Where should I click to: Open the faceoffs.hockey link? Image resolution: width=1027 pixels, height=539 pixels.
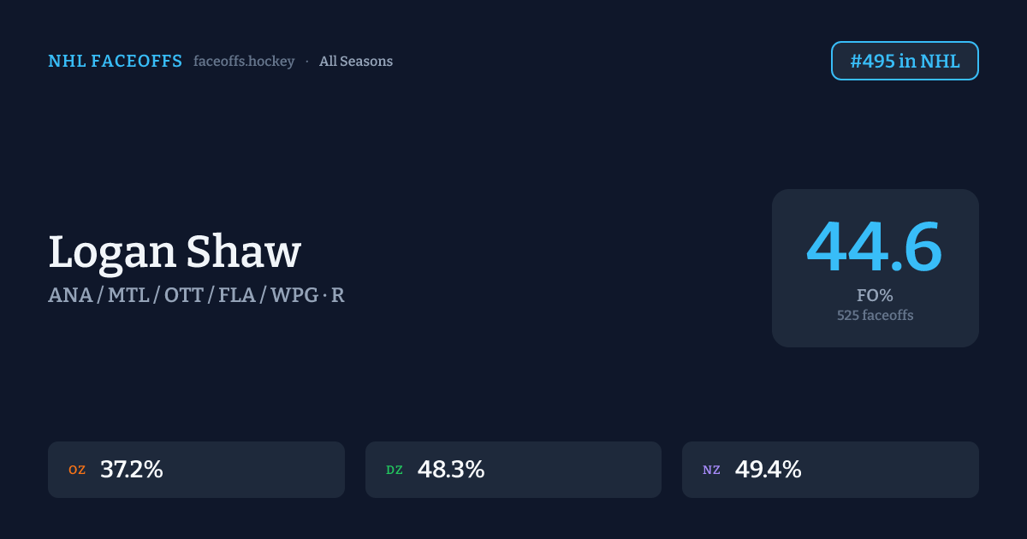pos(244,62)
